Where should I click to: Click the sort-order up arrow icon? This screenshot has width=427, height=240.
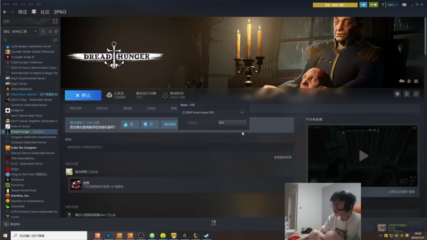(x=43, y=31)
